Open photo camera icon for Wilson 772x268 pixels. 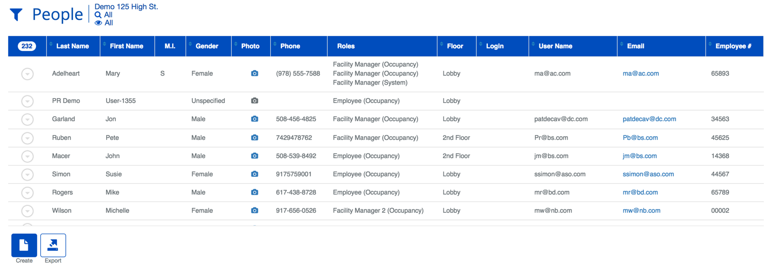(x=255, y=211)
